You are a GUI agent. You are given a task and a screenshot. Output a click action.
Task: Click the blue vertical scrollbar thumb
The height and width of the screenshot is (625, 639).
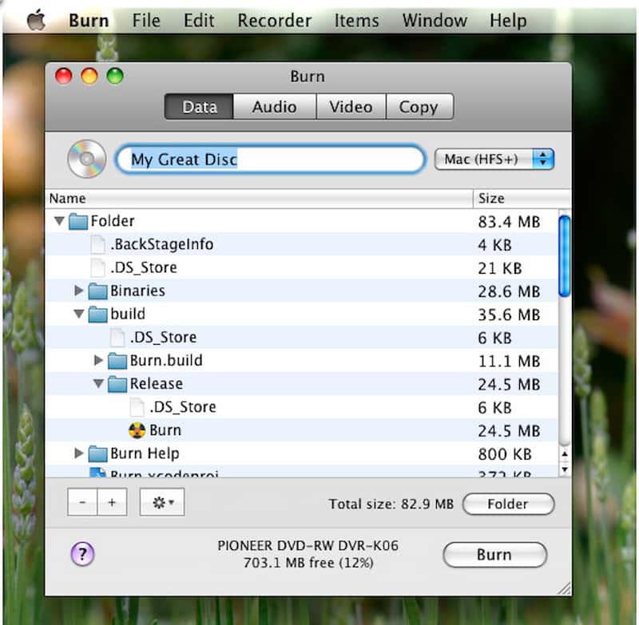point(564,255)
